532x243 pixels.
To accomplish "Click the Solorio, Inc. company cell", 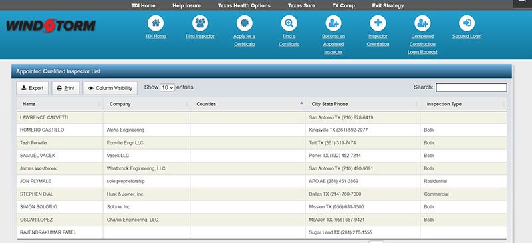I will click(x=146, y=207).
